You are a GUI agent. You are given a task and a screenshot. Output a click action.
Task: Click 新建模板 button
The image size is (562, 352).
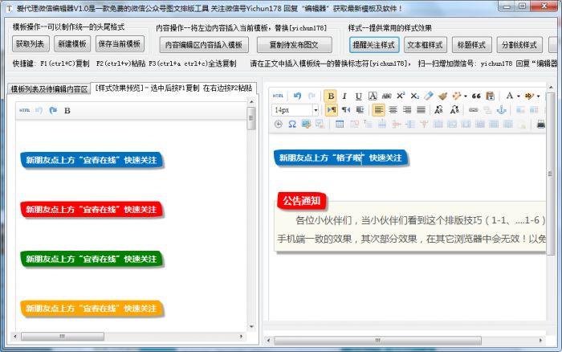point(72,43)
